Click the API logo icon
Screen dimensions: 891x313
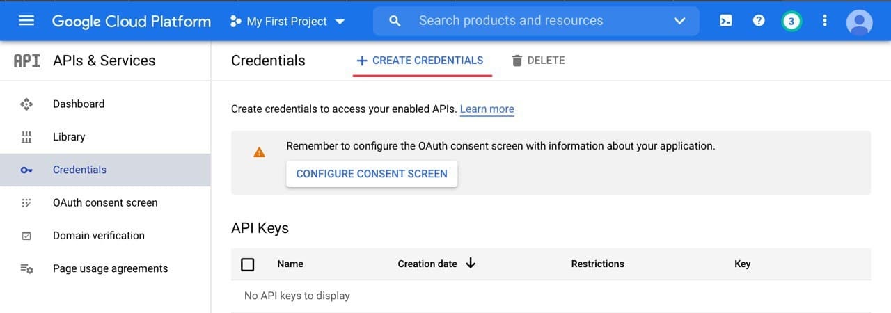click(x=26, y=61)
